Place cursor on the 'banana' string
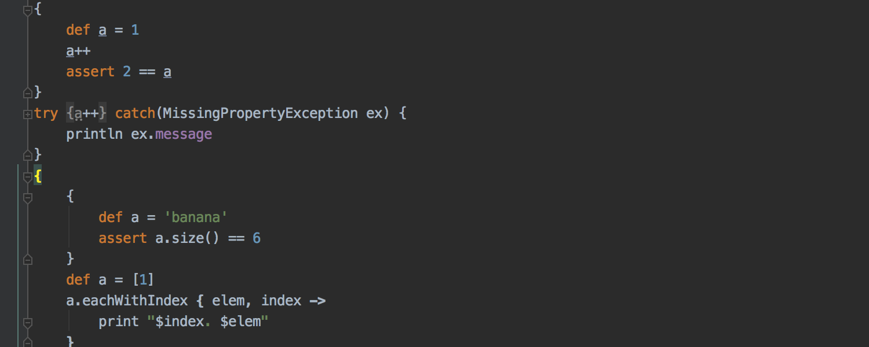Screen dimensions: 869x347 [x=196, y=217]
